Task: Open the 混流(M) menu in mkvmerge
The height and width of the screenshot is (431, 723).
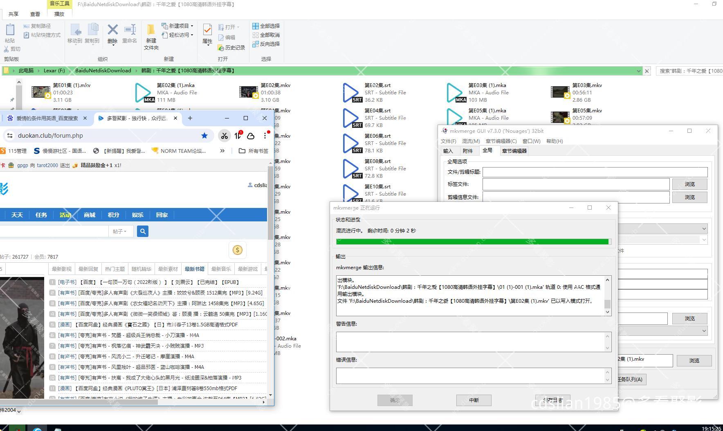Action: (471, 141)
